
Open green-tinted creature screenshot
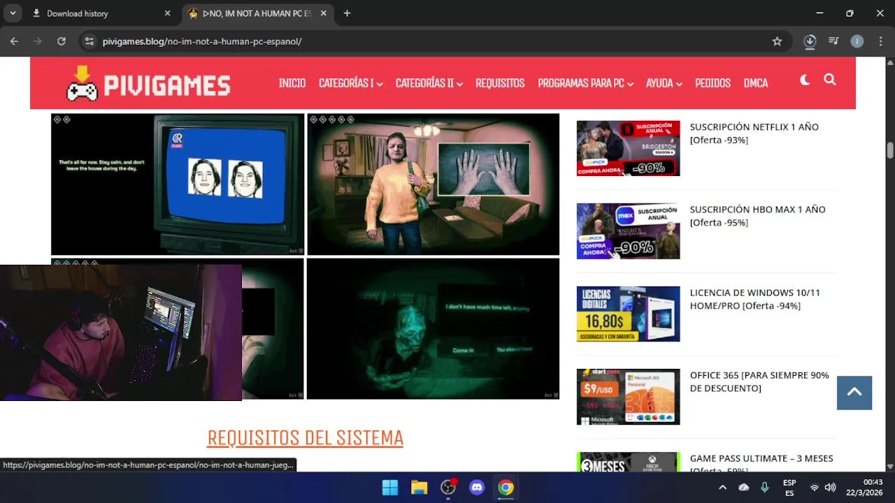[x=433, y=329]
